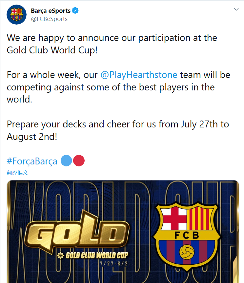
Task: Click the blue circle emoji
Action: 66,160
